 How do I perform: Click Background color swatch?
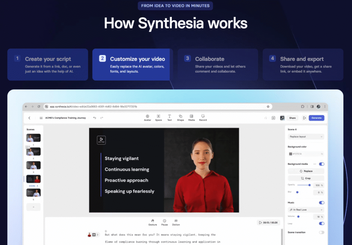[290, 154]
